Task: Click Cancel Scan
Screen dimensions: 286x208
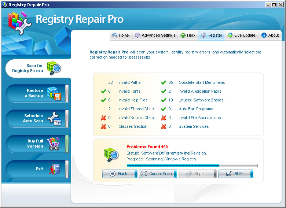Action: [x=158, y=174]
